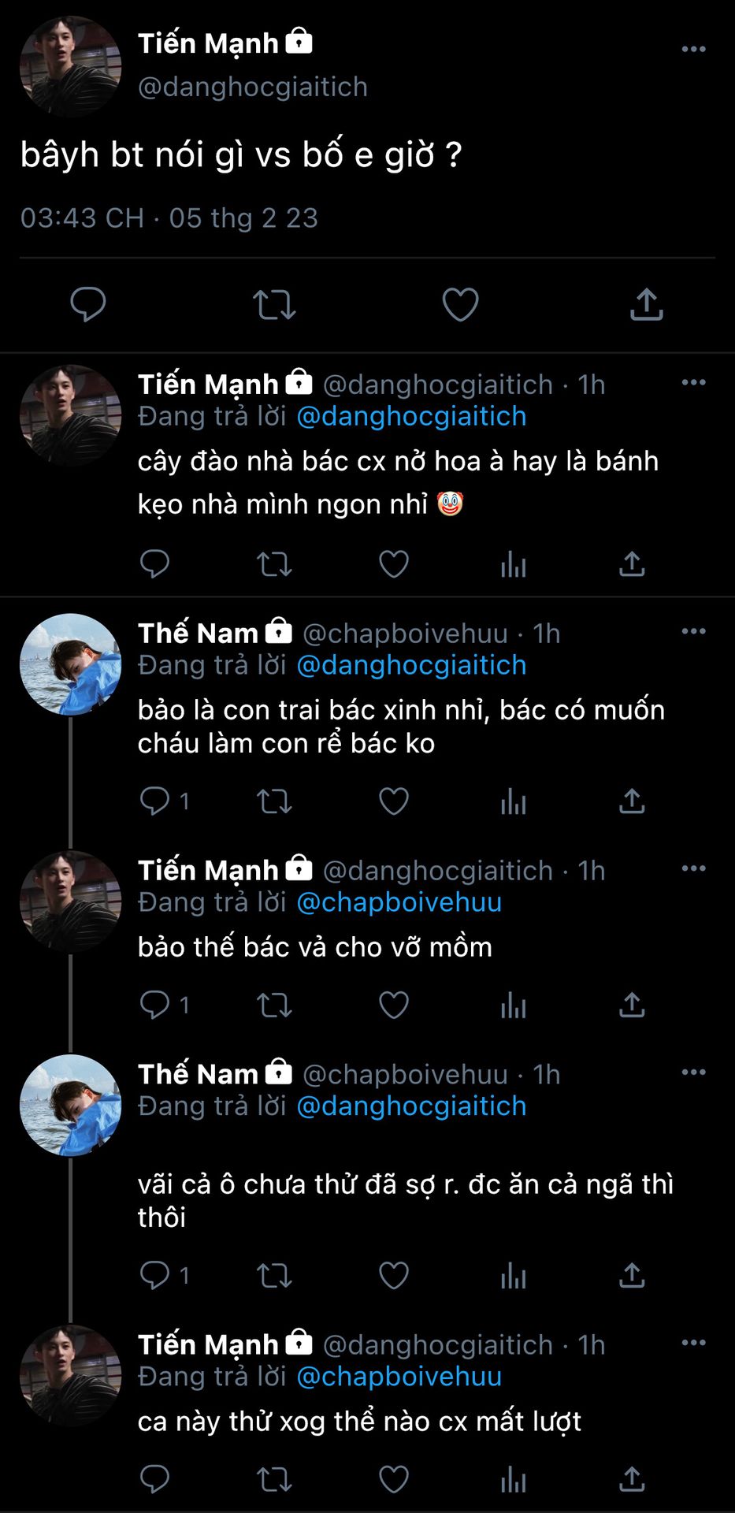Viewport: 735px width, 1513px height.
Task: Open @danghocgiaitich mention in 'cây đào' reply
Action: (x=411, y=416)
